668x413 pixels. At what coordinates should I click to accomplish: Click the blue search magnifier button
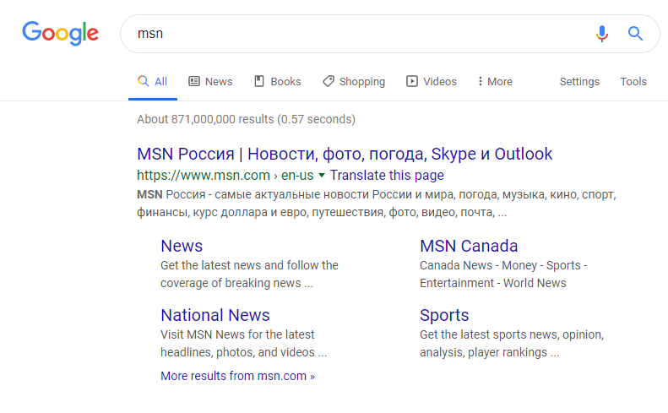[635, 33]
